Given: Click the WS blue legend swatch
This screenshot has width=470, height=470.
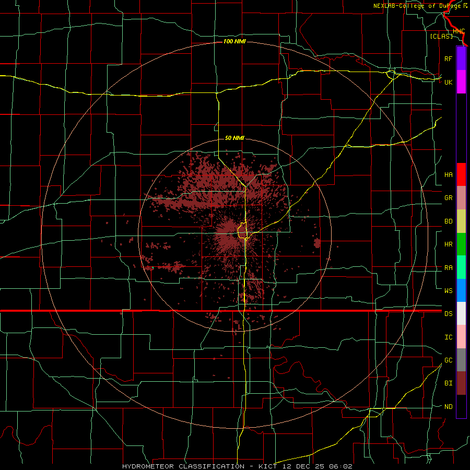Looking at the screenshot, I should click(x=461, y=290).
